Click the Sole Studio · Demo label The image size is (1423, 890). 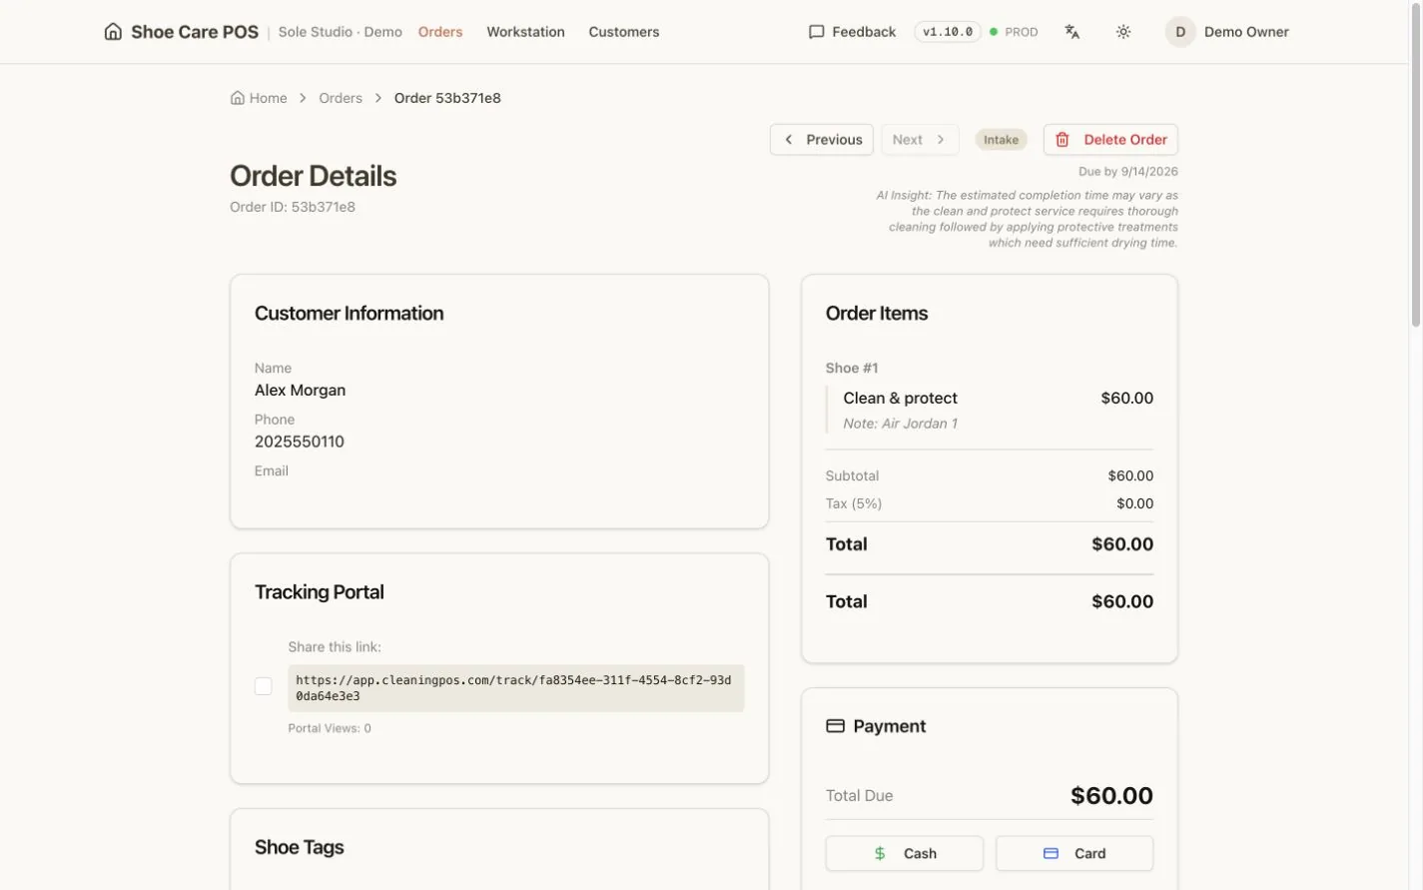coord(341,32)
